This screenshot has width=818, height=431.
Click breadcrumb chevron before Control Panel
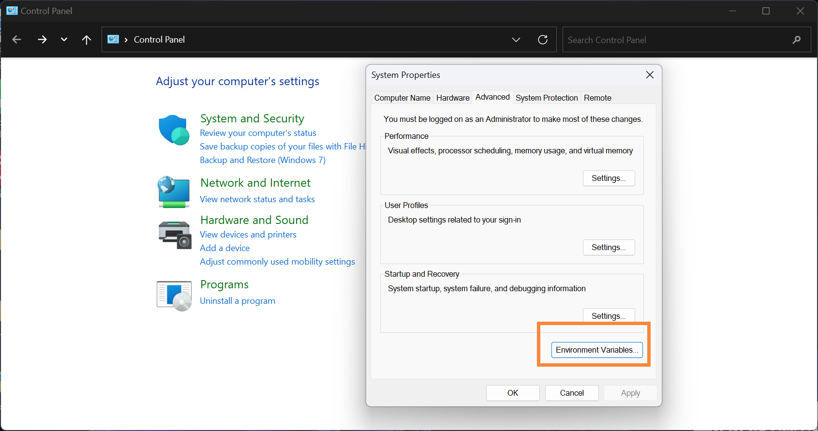click(126, 40)
